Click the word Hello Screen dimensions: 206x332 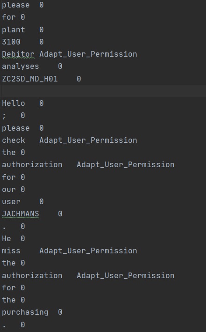[14, 103]
